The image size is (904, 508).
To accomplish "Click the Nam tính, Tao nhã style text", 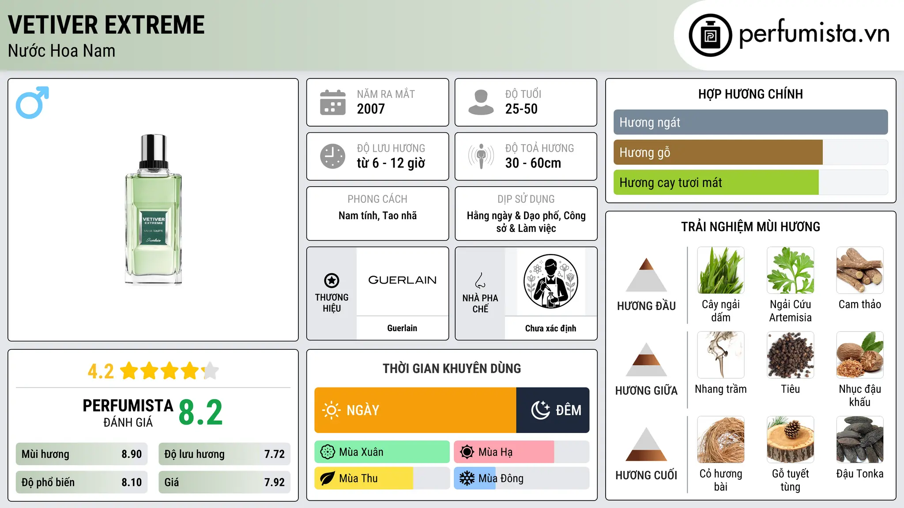I will 377,216.
